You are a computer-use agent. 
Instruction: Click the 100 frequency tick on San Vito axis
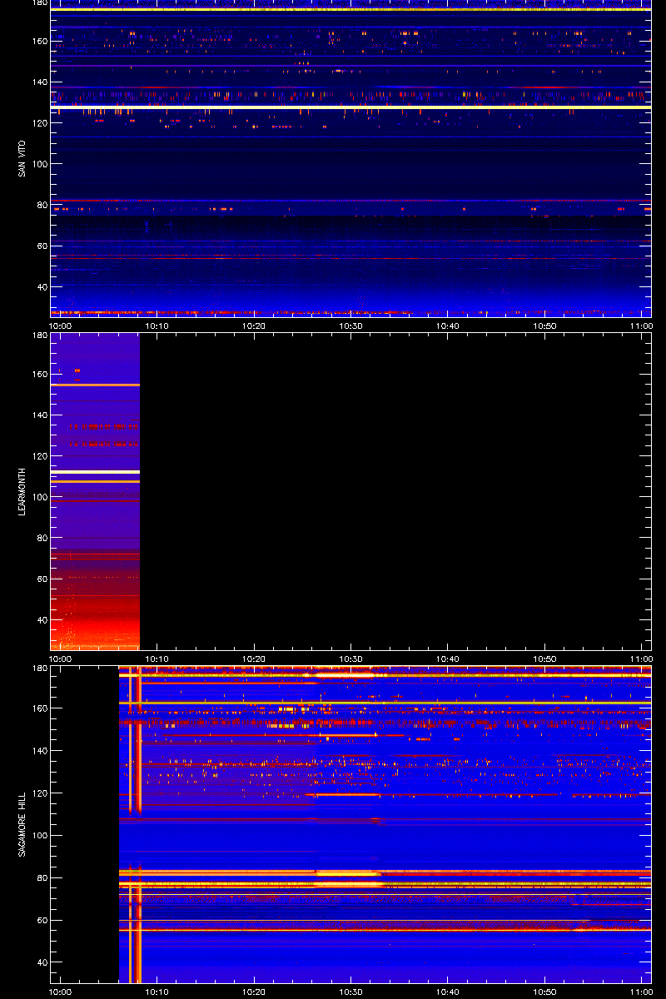[x=38, y=163]
